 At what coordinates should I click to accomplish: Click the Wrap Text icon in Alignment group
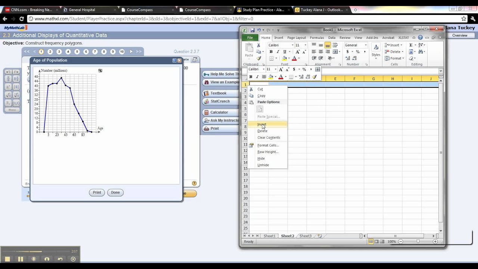[x=335, y=45]
